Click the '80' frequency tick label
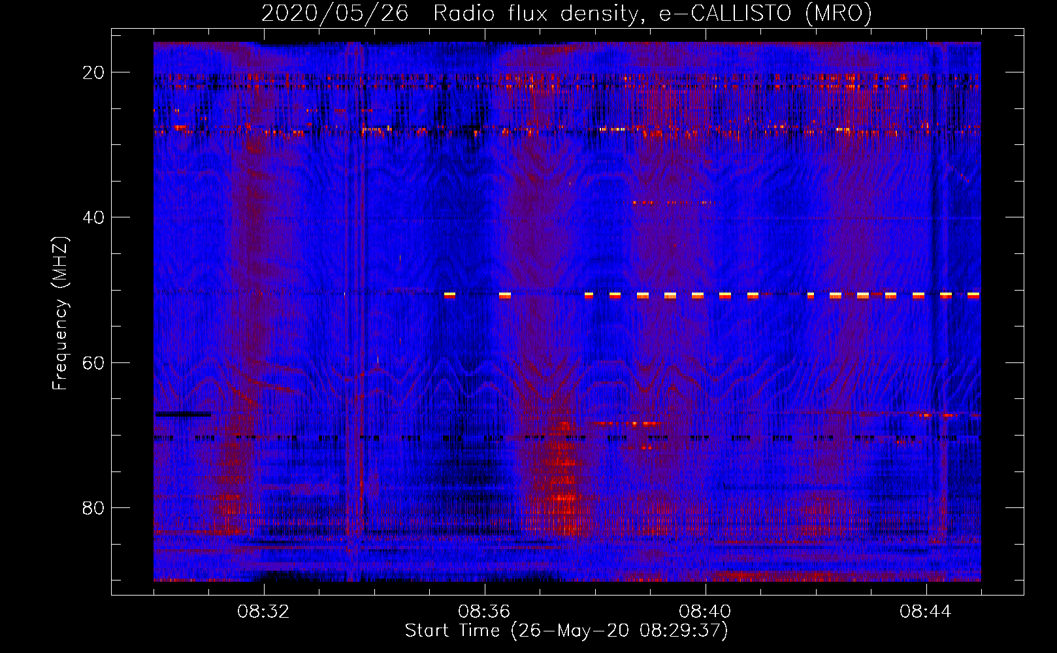 click(93, 508)
